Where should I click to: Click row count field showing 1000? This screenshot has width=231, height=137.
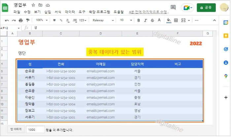35,130
